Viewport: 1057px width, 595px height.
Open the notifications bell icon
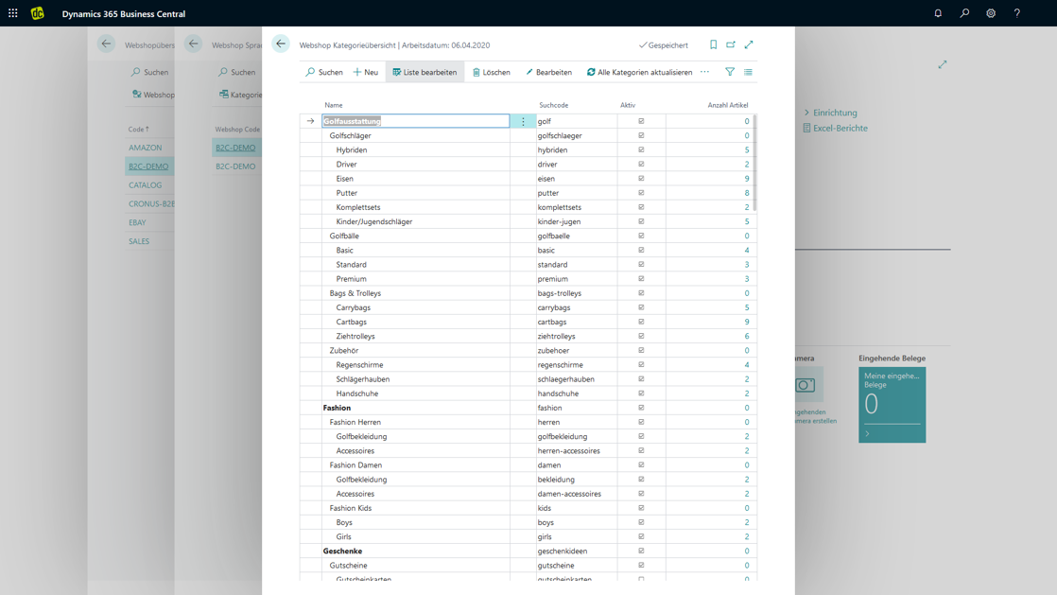point(938,13)
